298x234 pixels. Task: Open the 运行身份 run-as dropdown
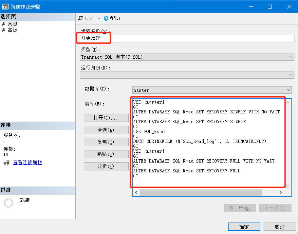coord(187,75)
